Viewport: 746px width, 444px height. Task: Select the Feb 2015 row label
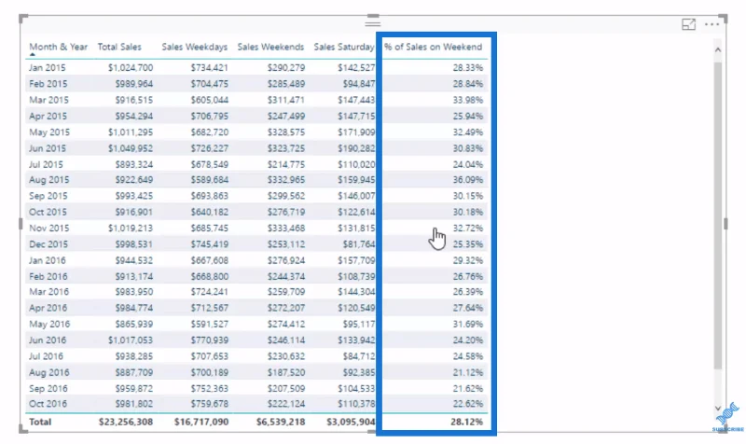coord(48,84)
